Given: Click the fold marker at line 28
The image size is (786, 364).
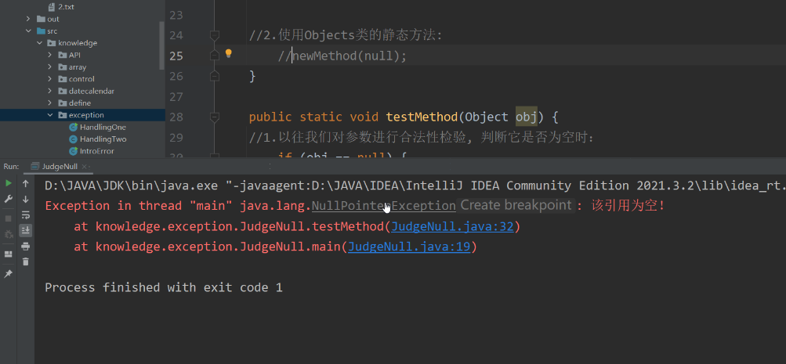Looking at the screenshot, I should [x=214, y=117].
